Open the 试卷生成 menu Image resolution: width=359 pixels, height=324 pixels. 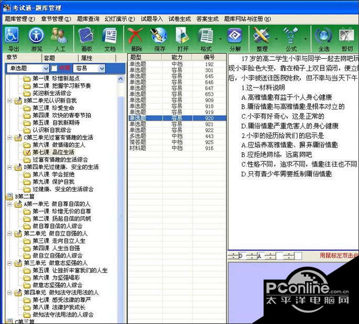[179, 19]
